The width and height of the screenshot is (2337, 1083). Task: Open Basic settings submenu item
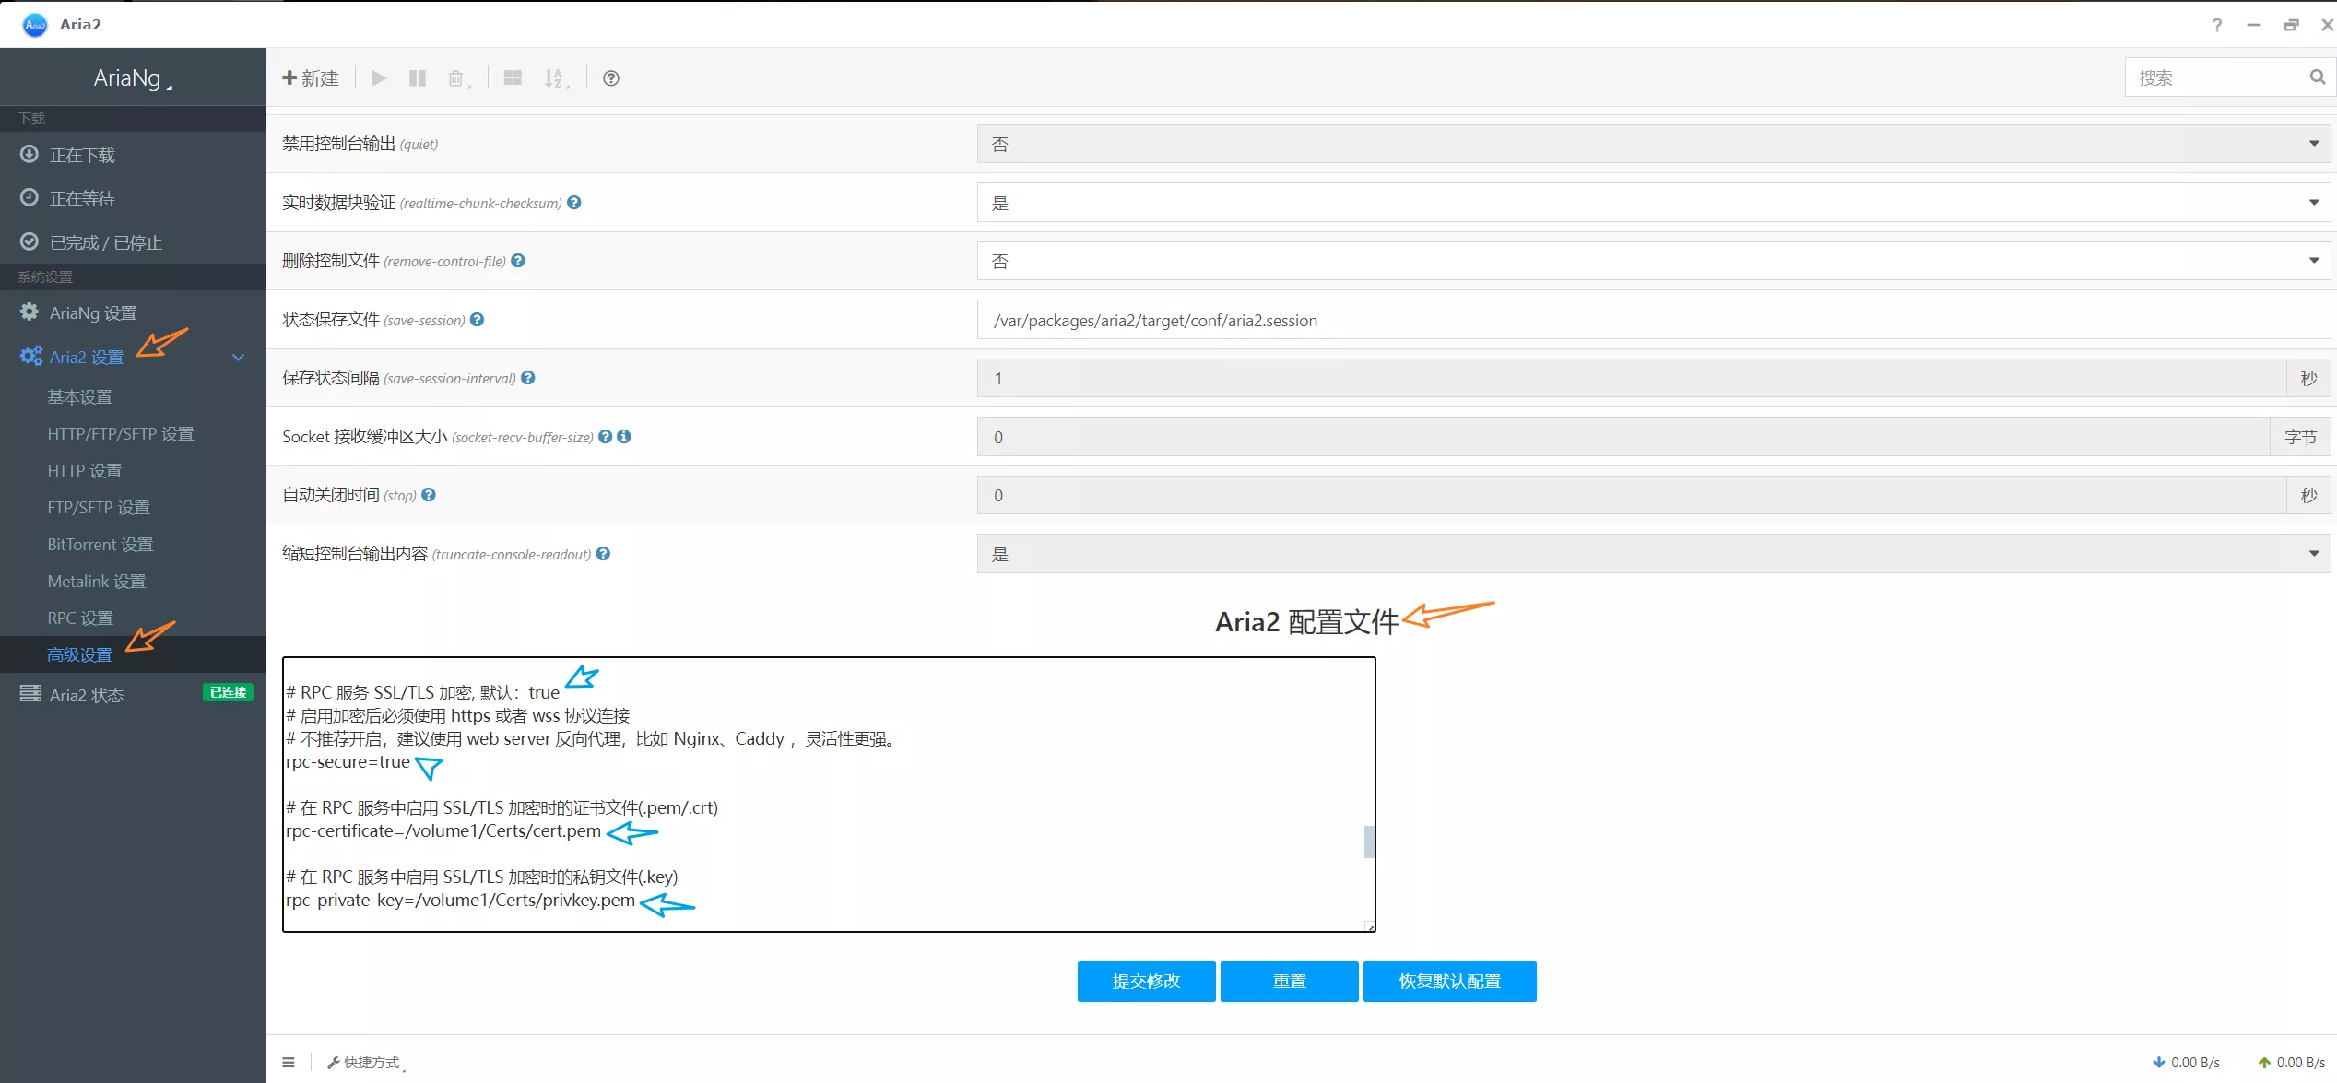point(80,396)
